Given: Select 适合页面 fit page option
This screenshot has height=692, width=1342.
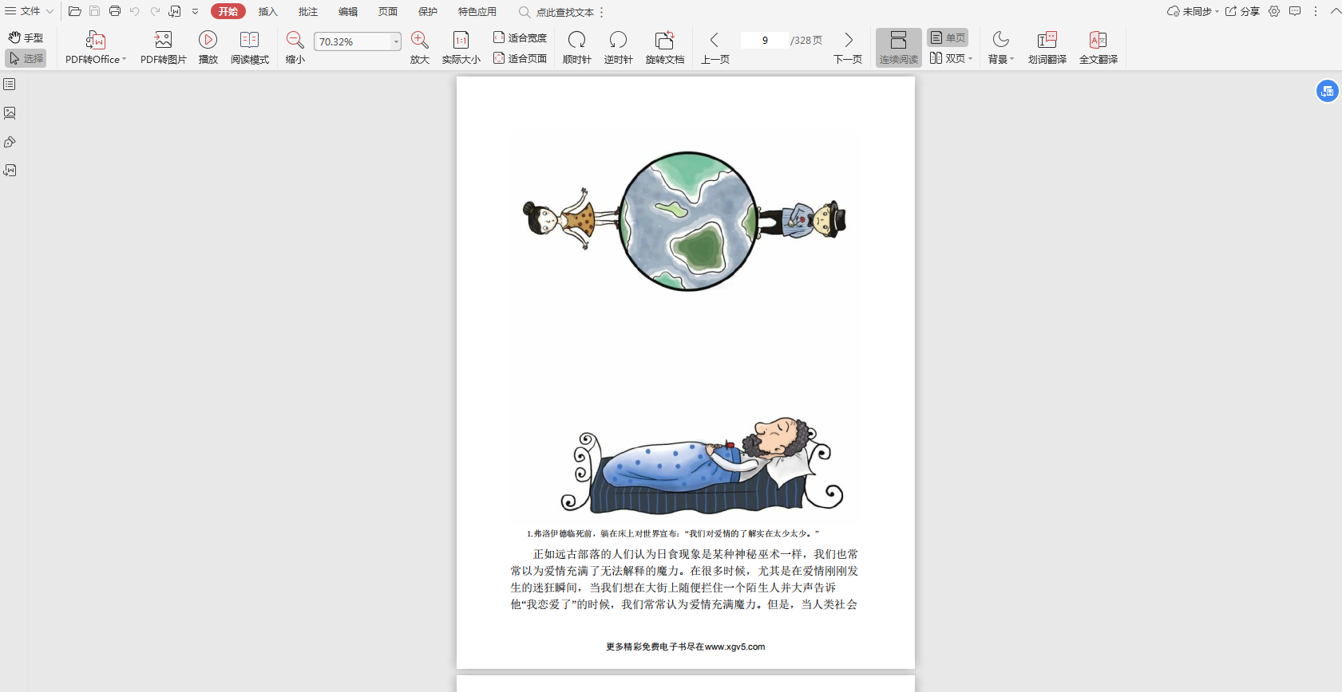Looking at the screenshot, I should tap(521, 58).
